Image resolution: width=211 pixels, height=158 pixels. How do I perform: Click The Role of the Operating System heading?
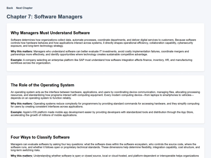pyautogui.click(x=42, y=85)
